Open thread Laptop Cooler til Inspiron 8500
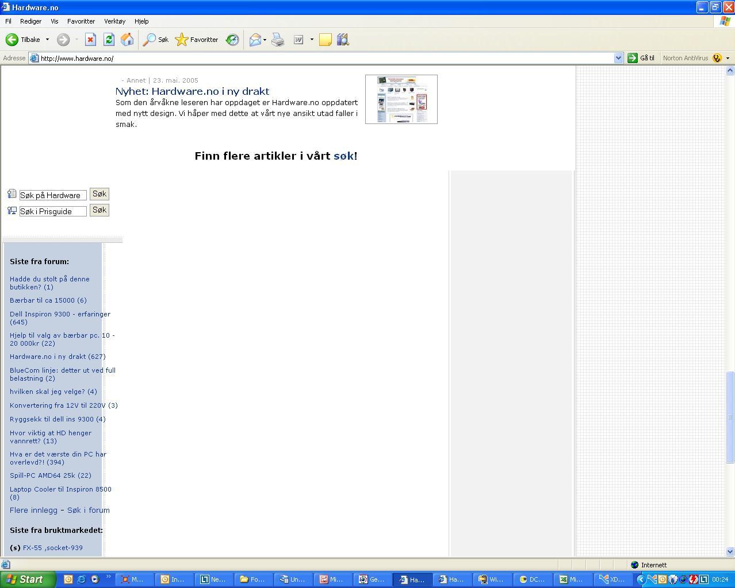 (x=60, y=493)
